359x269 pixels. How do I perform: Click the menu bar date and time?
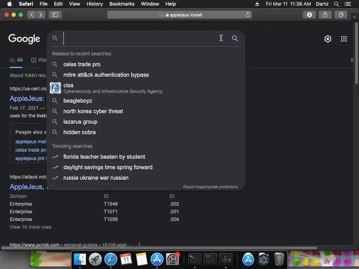288,4
